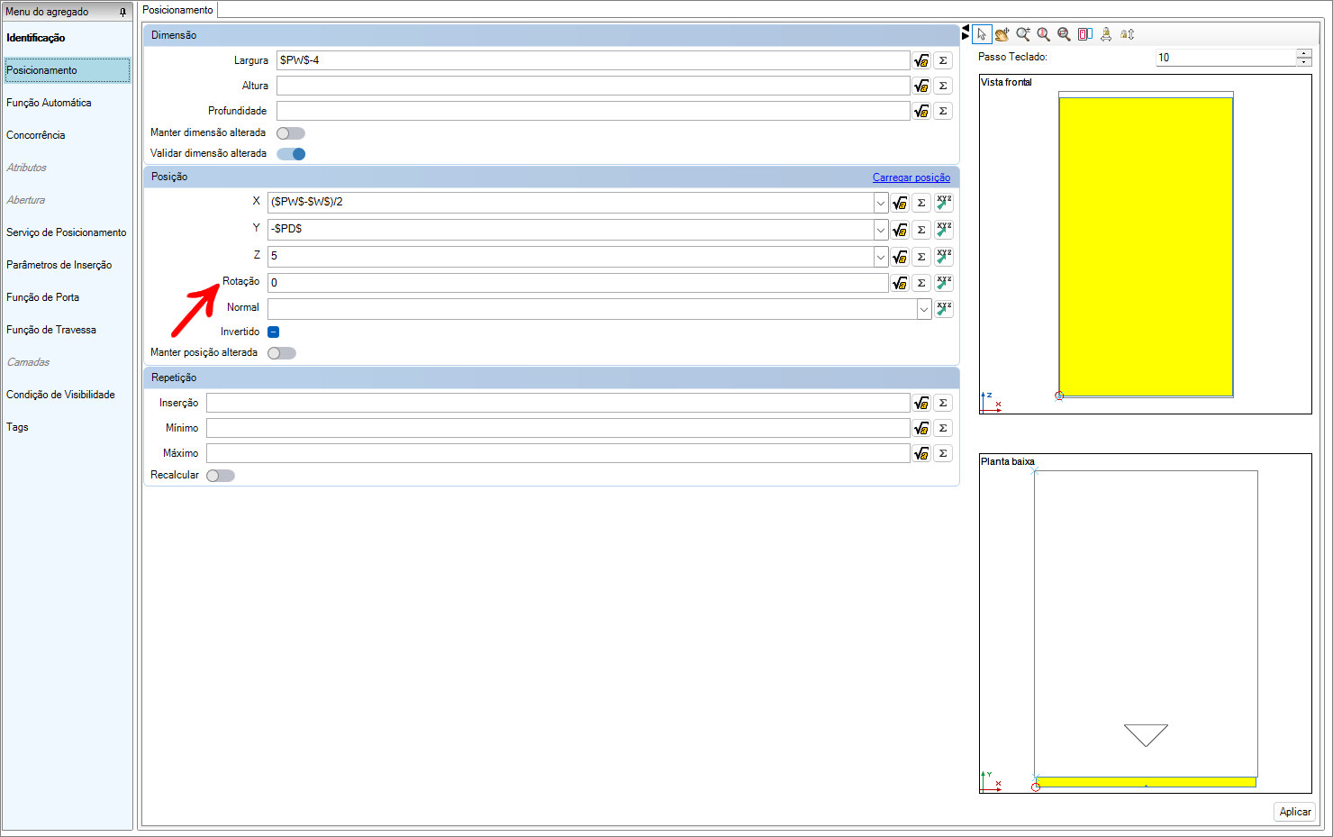The image size is (1333, 837).
Task: Click the vertical lock icon
Action: tap(1127, 34)
